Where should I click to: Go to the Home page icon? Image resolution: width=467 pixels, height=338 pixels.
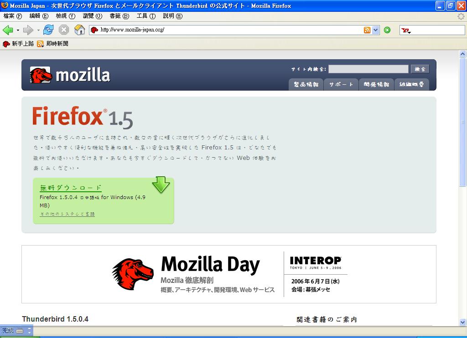pos(79,30)
